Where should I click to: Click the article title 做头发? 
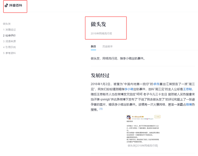[x=98, y=24]
